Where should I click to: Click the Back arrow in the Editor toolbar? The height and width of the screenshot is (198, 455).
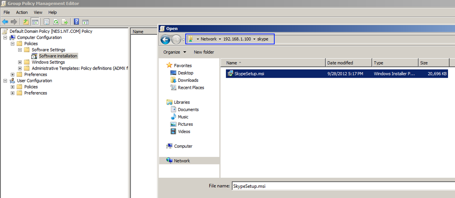[5, 22]
